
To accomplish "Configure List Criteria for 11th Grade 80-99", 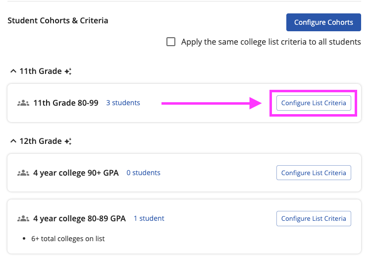I will coord(314,103).
